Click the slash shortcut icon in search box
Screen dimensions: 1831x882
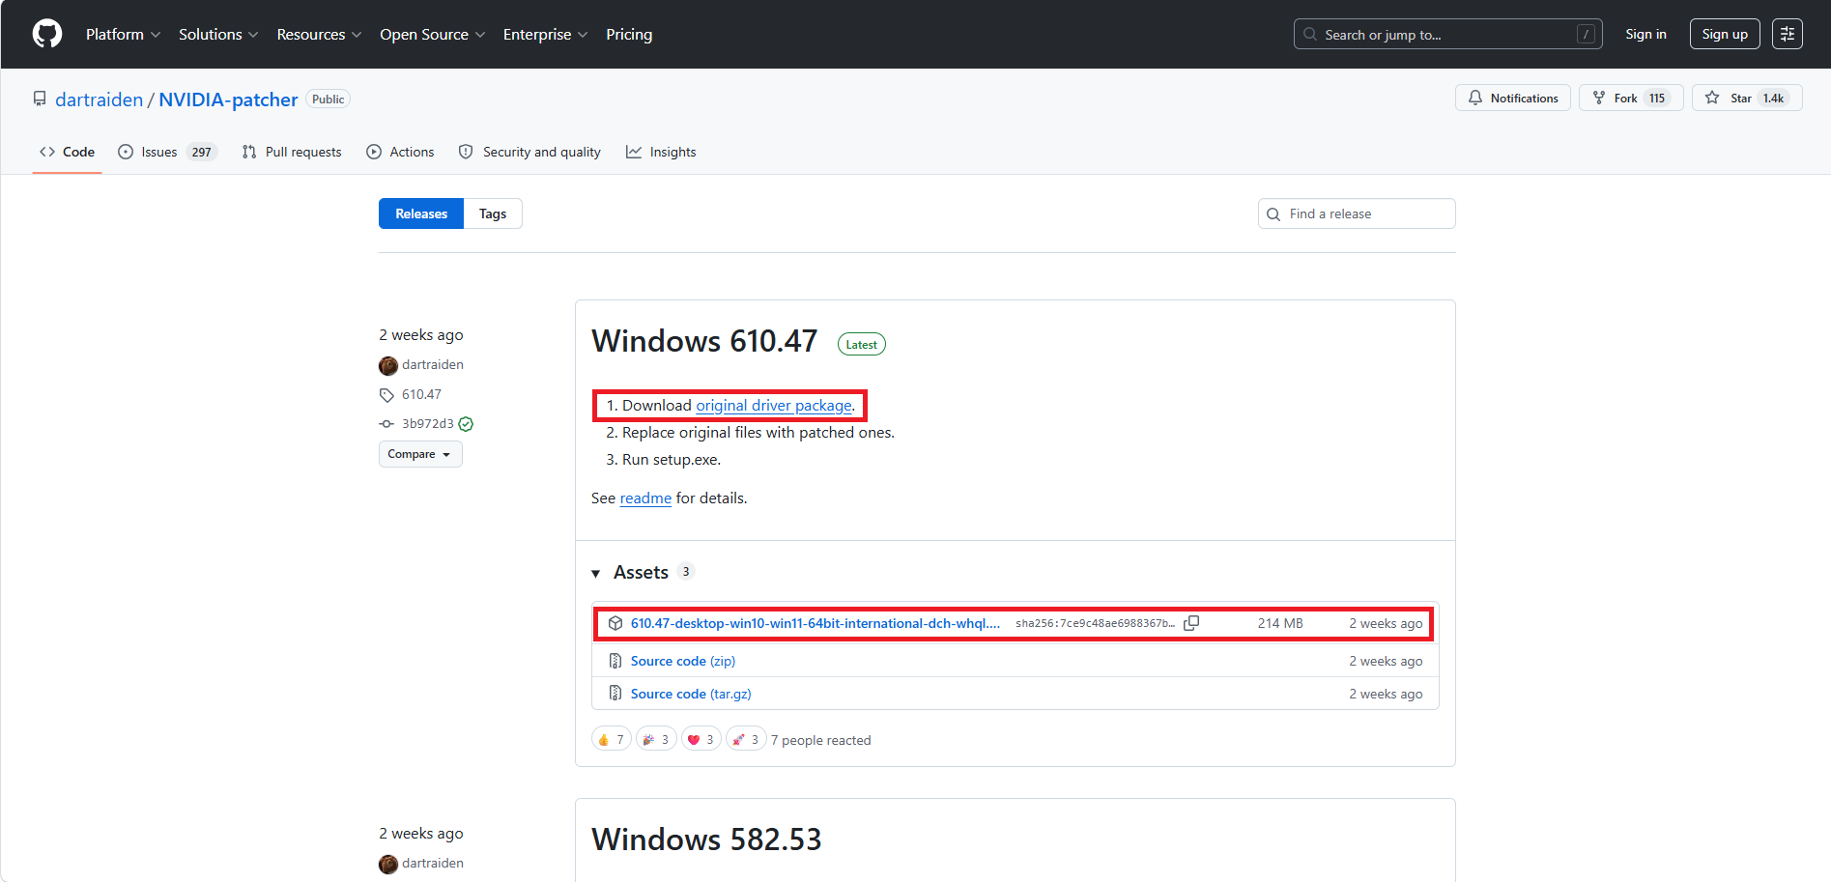[1586, 34]
